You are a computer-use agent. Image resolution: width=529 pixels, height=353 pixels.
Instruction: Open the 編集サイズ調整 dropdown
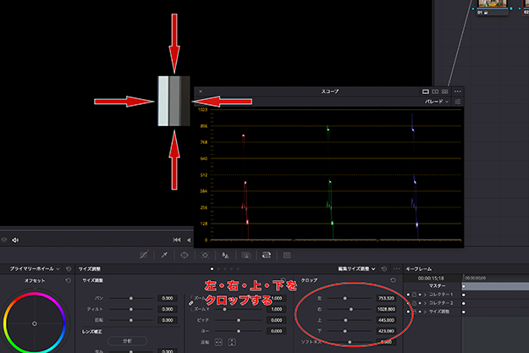pyautogui.click(x=355, y=268)
